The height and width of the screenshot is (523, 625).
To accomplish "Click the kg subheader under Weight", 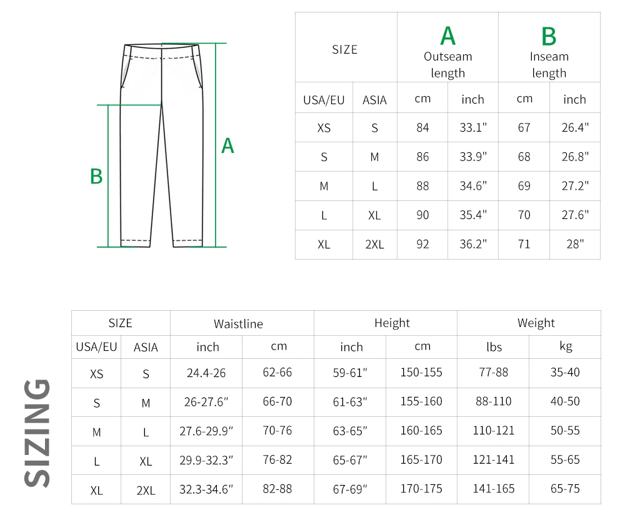I will [566, 347].
